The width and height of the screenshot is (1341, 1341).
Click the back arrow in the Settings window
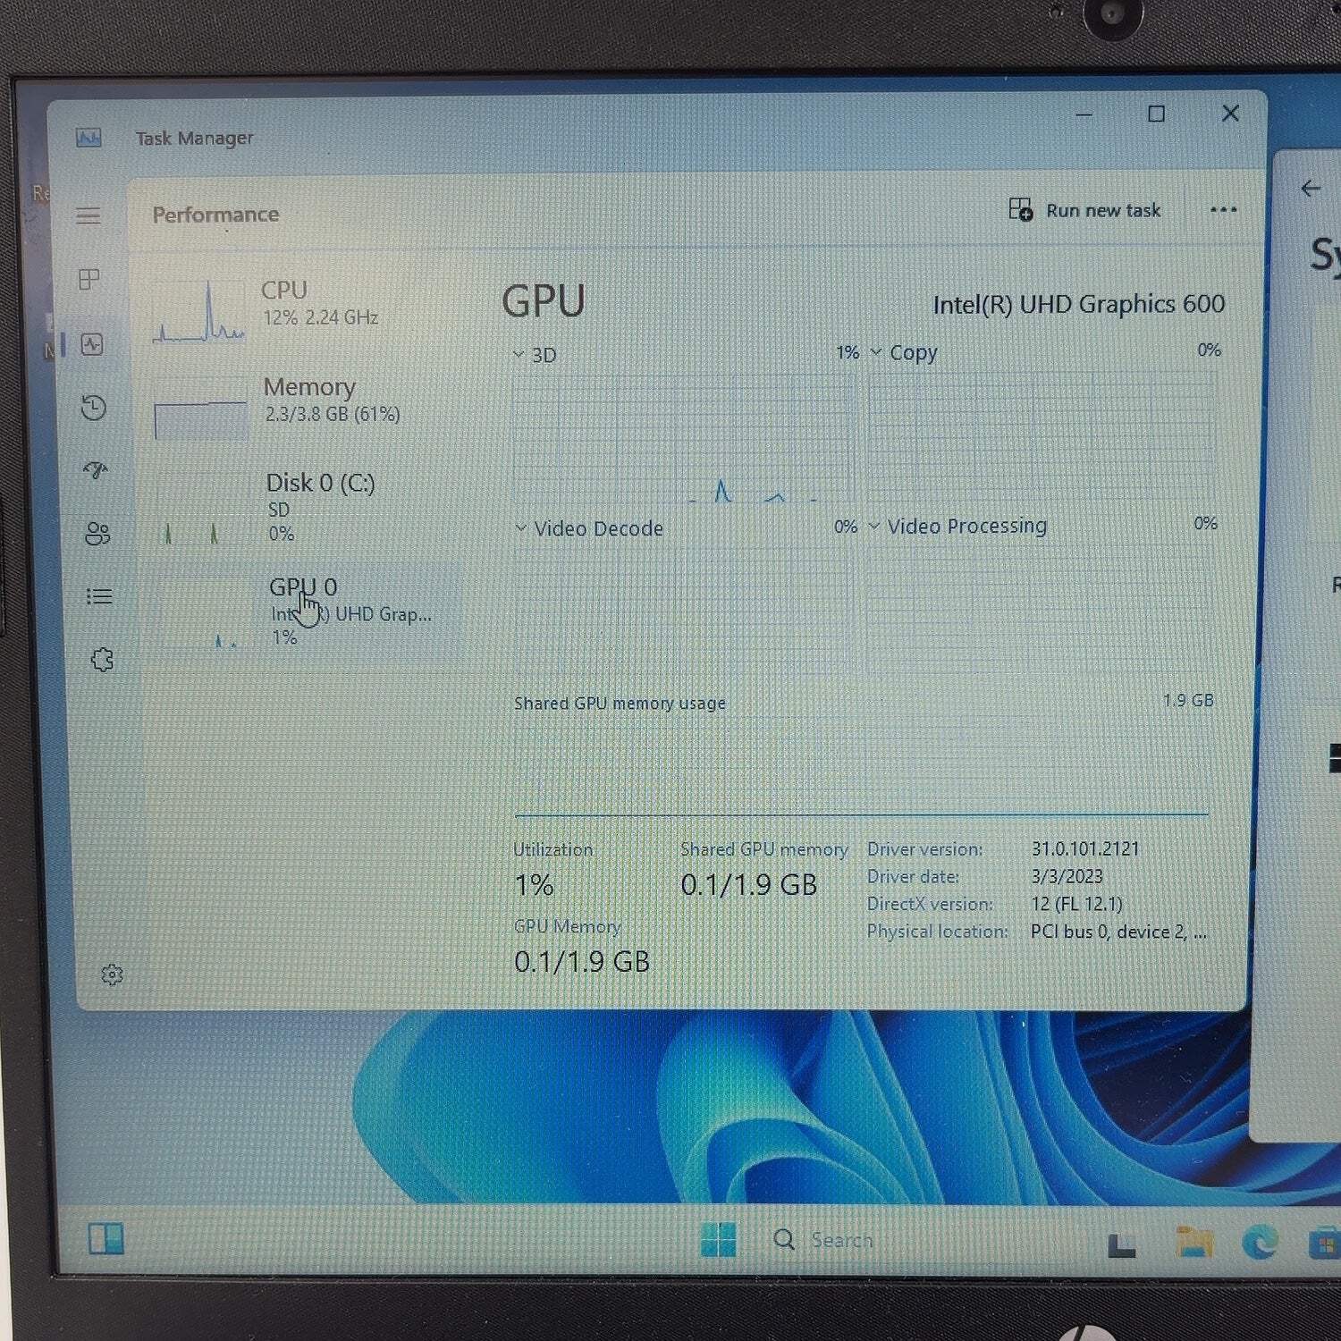coord(1311,188)
